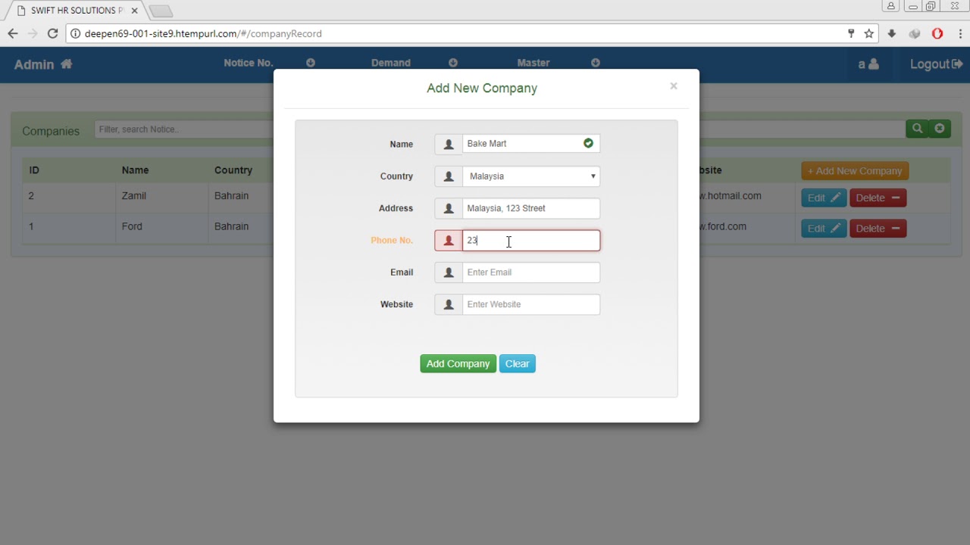Click the person icon beside Country field
Image resolution: width=970 pixels, height=545 pixels.
point(449,176)
